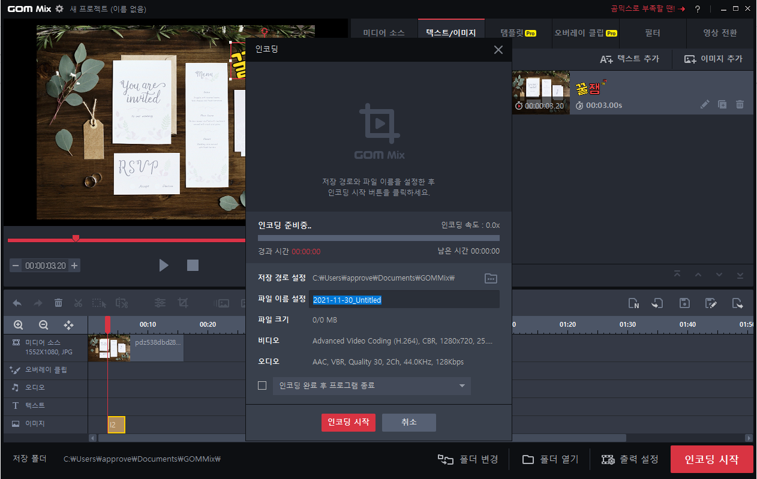Click the file name input field
The width and height of the screenshot is (757, 479).
pyautogui.click(x=404, y=299)
